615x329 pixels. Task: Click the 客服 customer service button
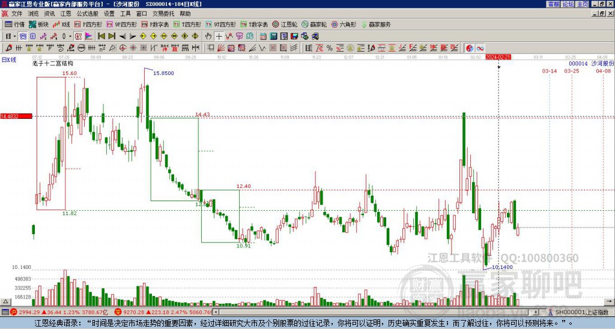[553, 4]
